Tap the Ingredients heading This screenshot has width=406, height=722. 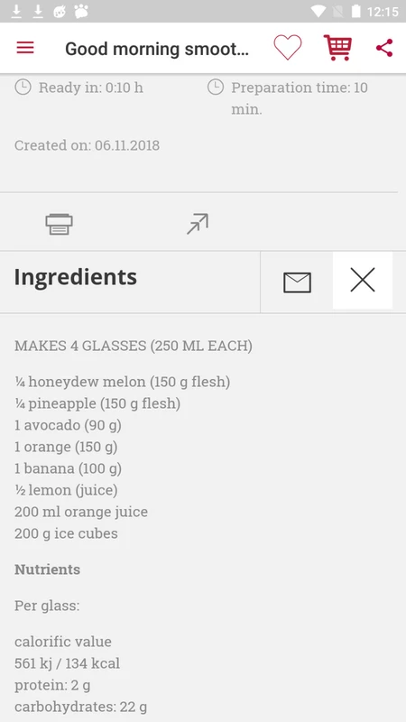click(x=76, y=277)
